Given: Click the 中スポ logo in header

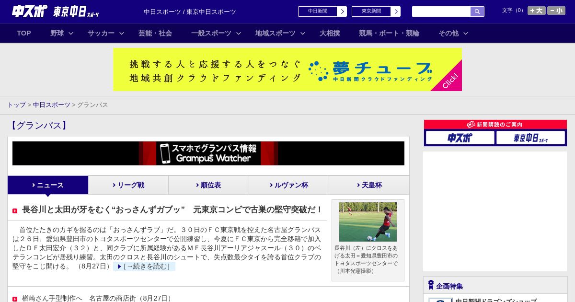Looking at the screenshot, I should click(x=30, y=11).
